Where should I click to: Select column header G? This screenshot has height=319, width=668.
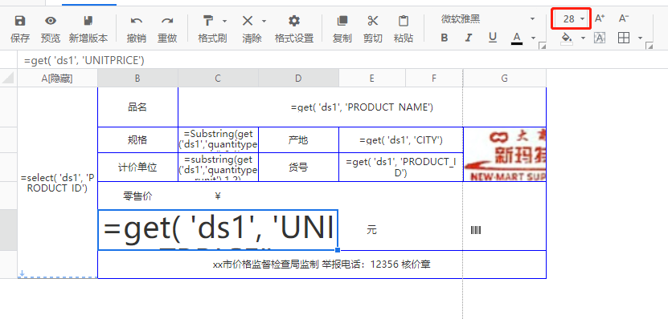click(x=504, y=79)
